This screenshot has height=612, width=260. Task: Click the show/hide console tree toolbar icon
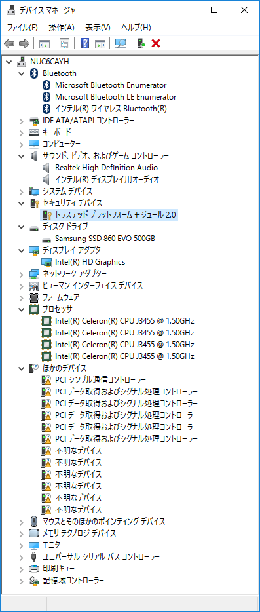(x=45, y=44)
